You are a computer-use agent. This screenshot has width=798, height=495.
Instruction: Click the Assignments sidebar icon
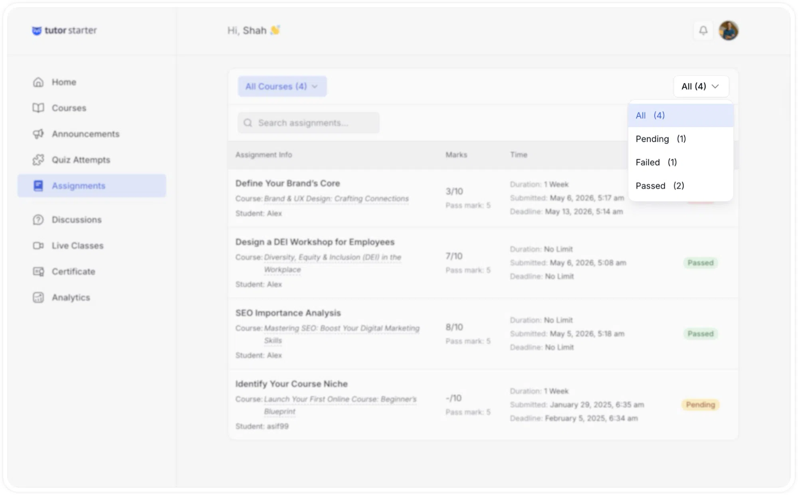[38, 186]
